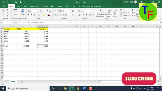Click the Center alignment icon
162x91 pixels.
click(x=58, y=15)
